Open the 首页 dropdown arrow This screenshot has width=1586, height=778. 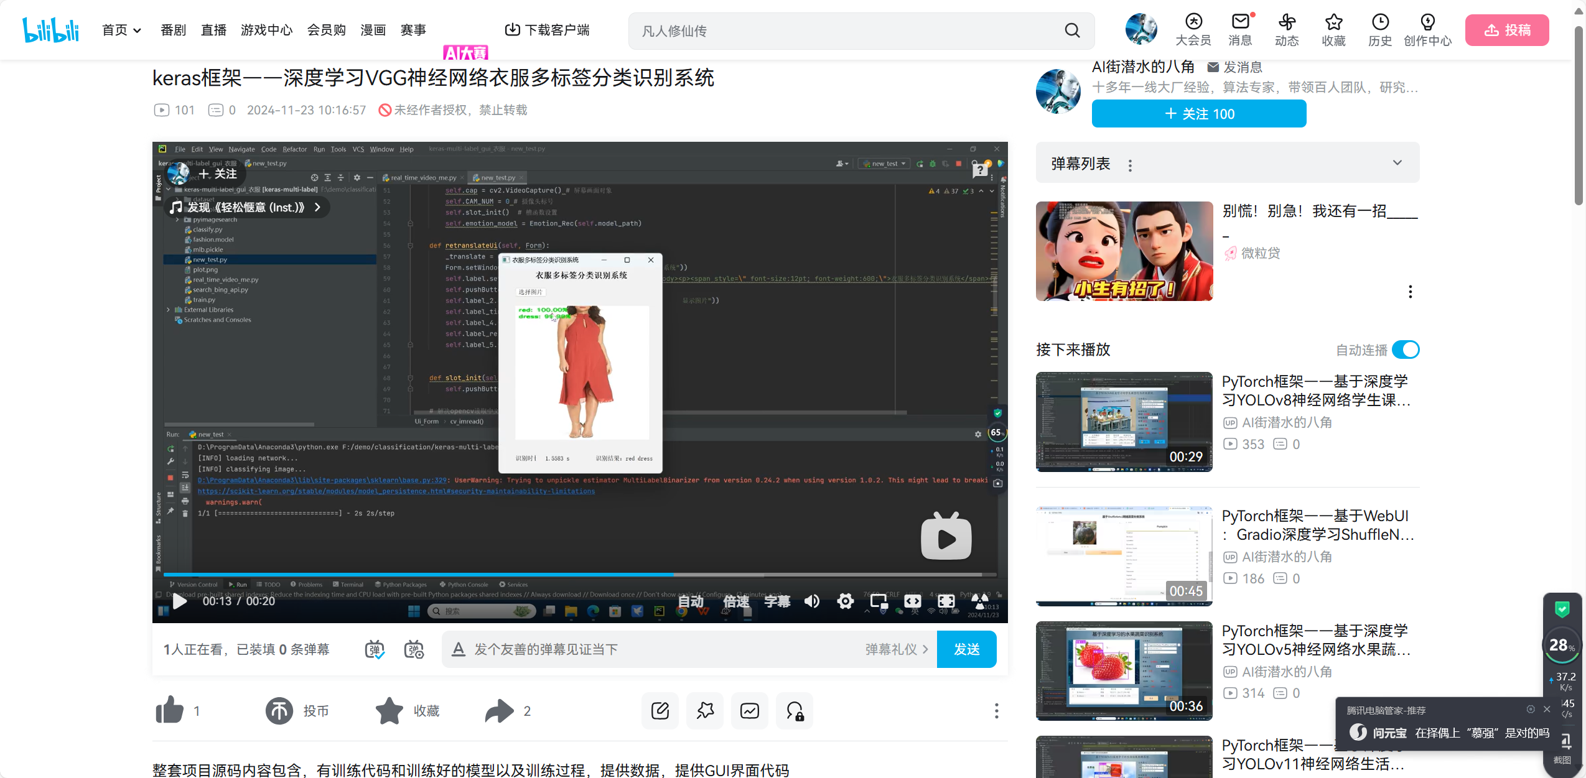(x=138, y=30)
